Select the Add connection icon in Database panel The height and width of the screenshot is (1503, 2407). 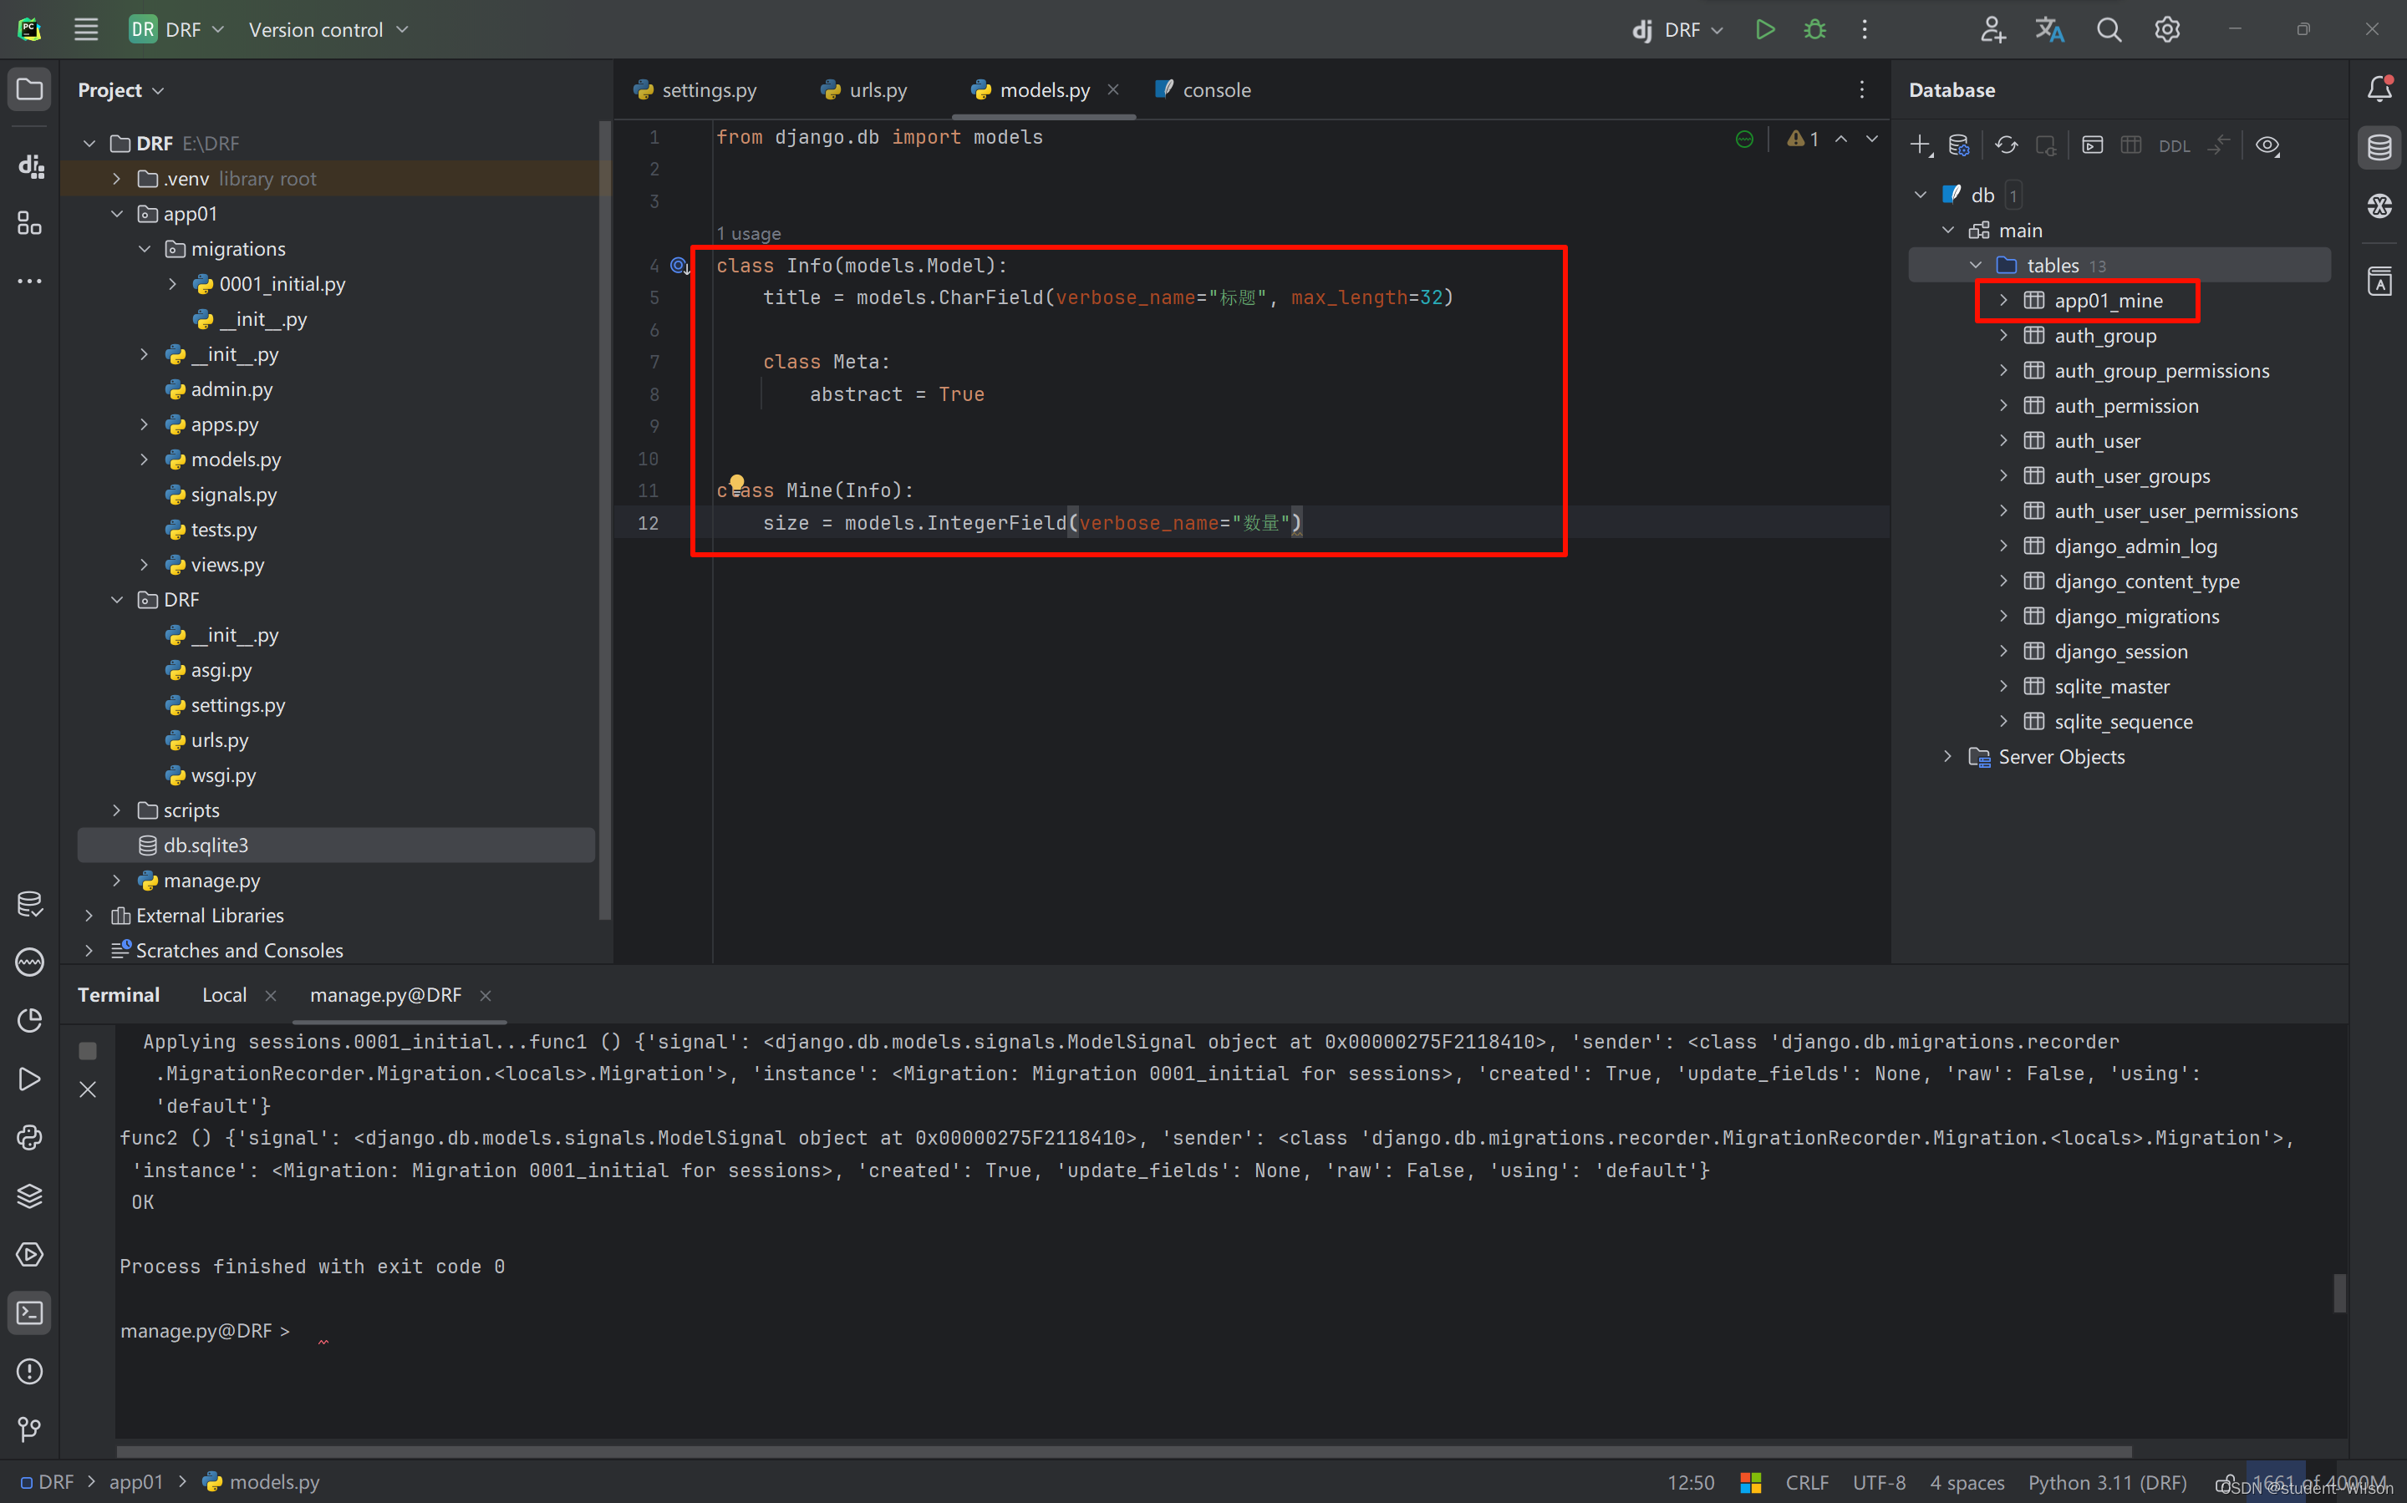(1921, 144)
